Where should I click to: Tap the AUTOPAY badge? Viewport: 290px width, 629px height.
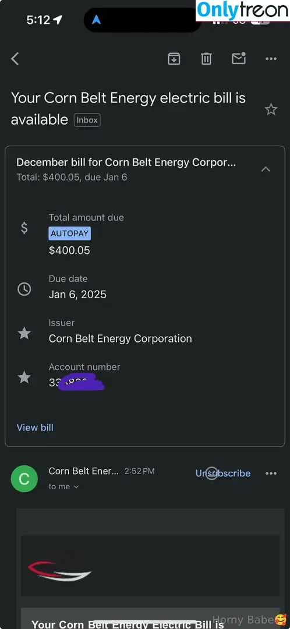[70, 234]
